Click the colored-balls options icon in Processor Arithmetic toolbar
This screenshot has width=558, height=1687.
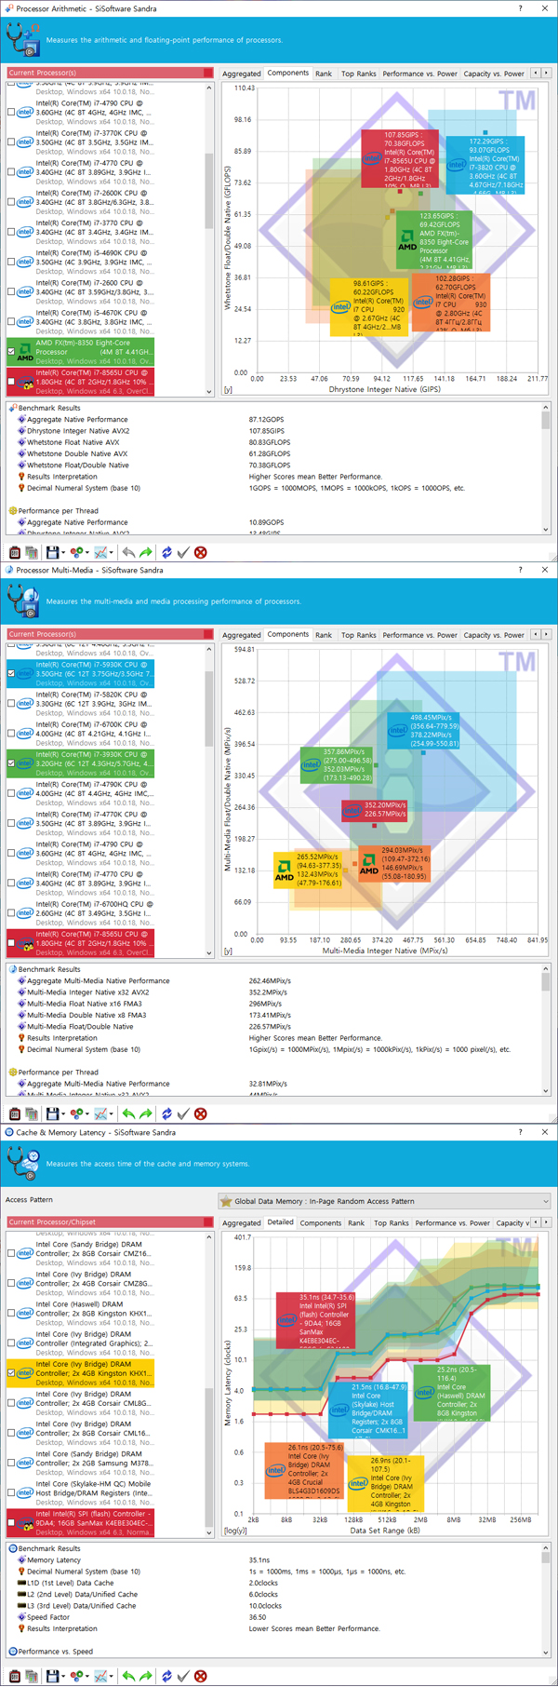click(76, 552)
